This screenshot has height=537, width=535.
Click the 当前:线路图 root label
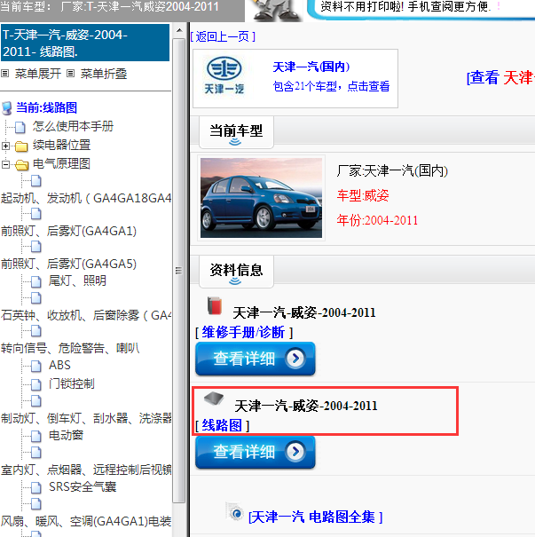pos(46,108)
